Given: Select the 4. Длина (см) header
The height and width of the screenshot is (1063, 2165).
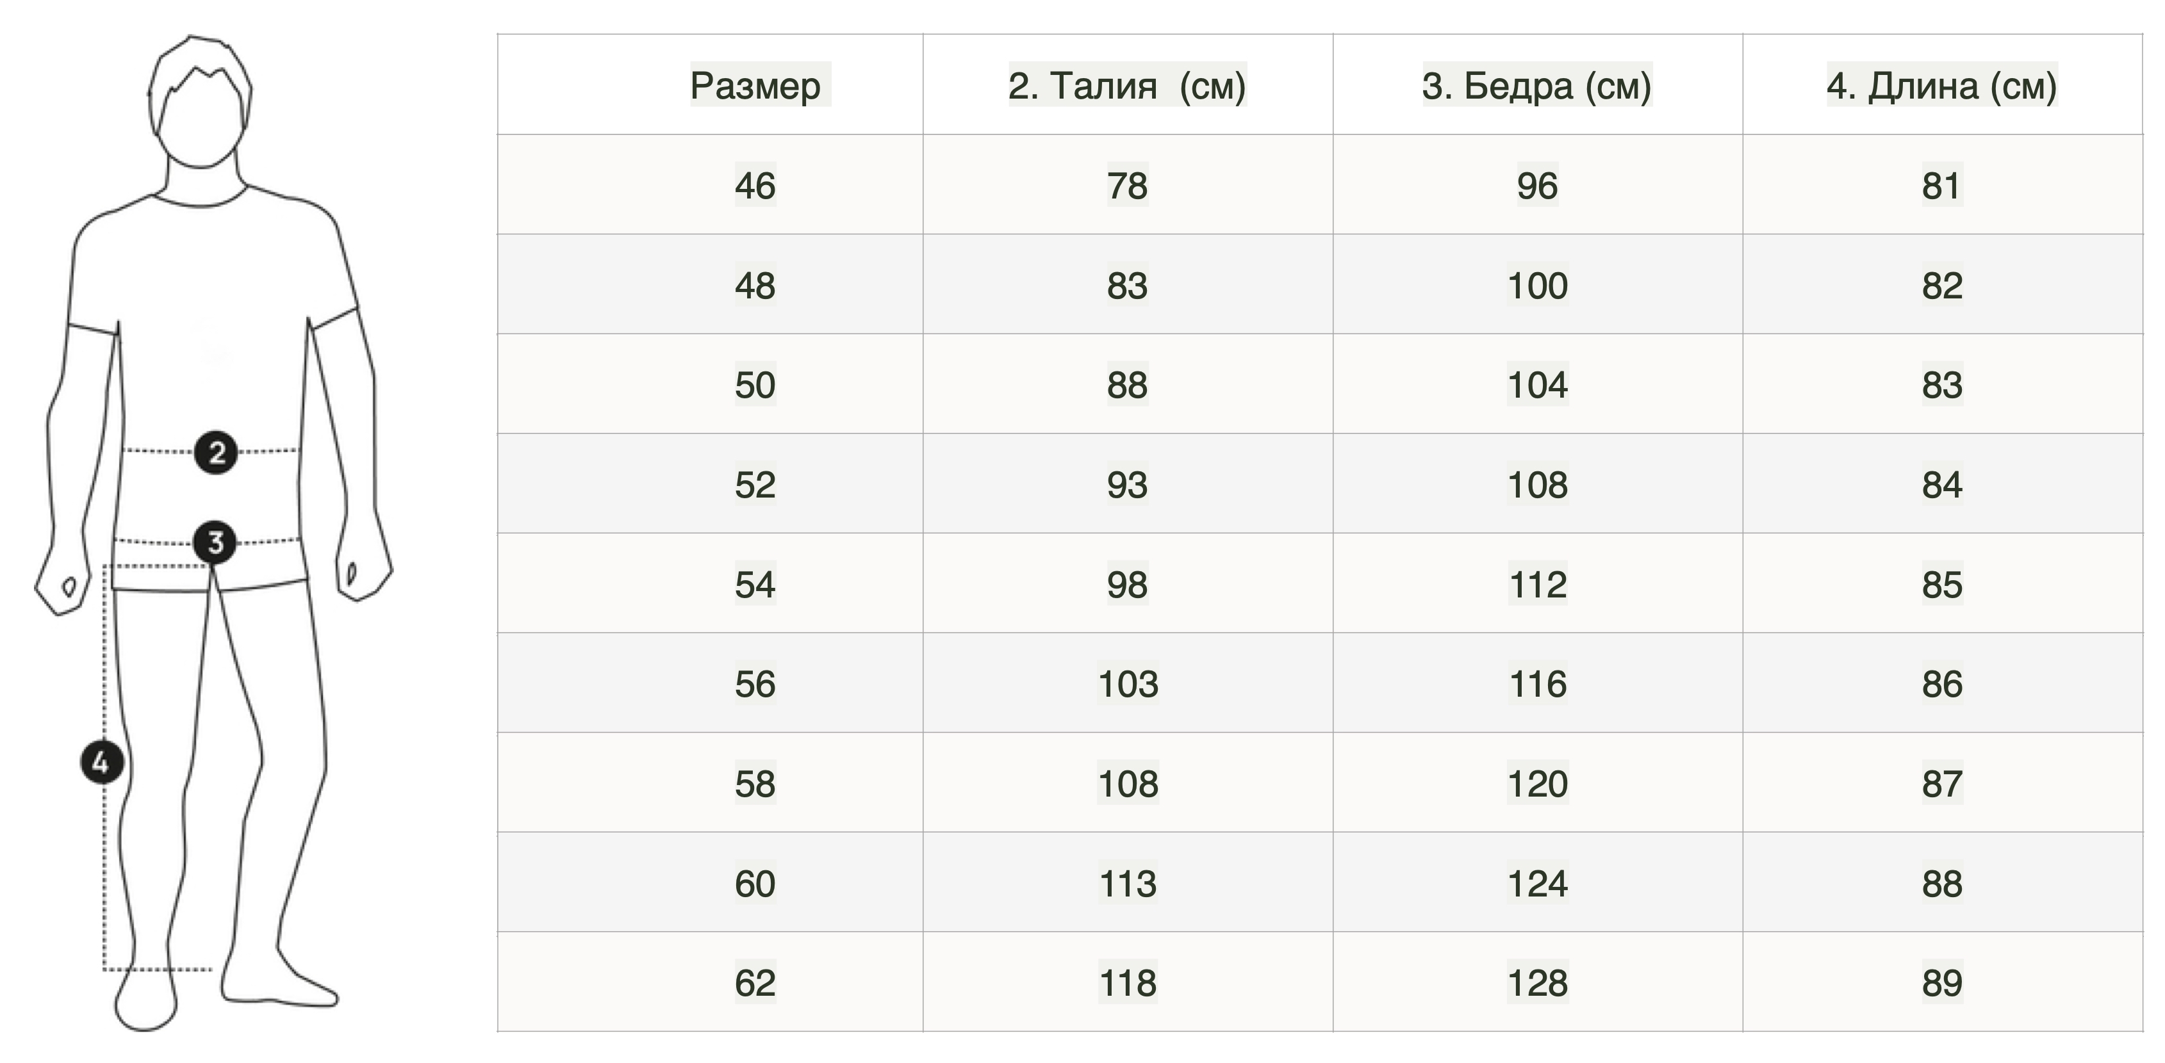Looking at the screenshot, I should pyautogui.click(x=1942, y=85).
